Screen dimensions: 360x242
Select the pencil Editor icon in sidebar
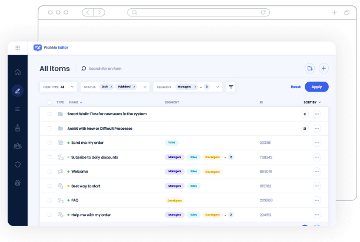[x=18, y=90]
